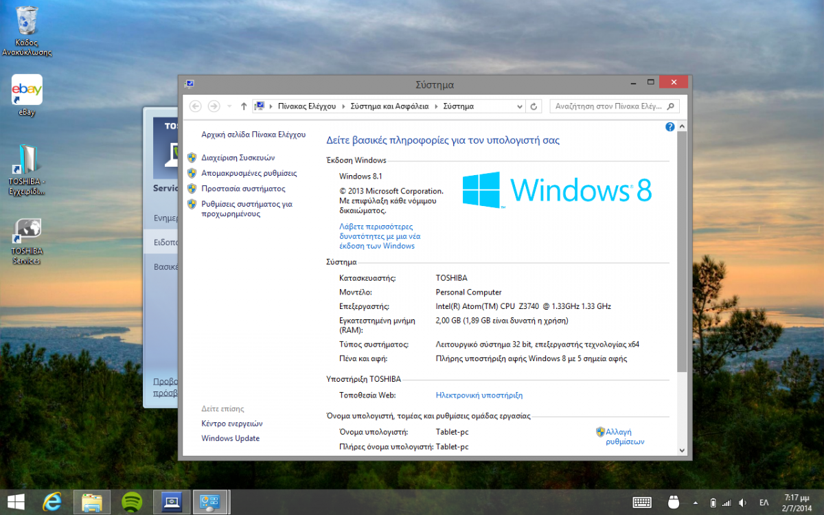Open the Recycle Bin desktop icon
The image size is (824, 515).
(x=27, y=31)
